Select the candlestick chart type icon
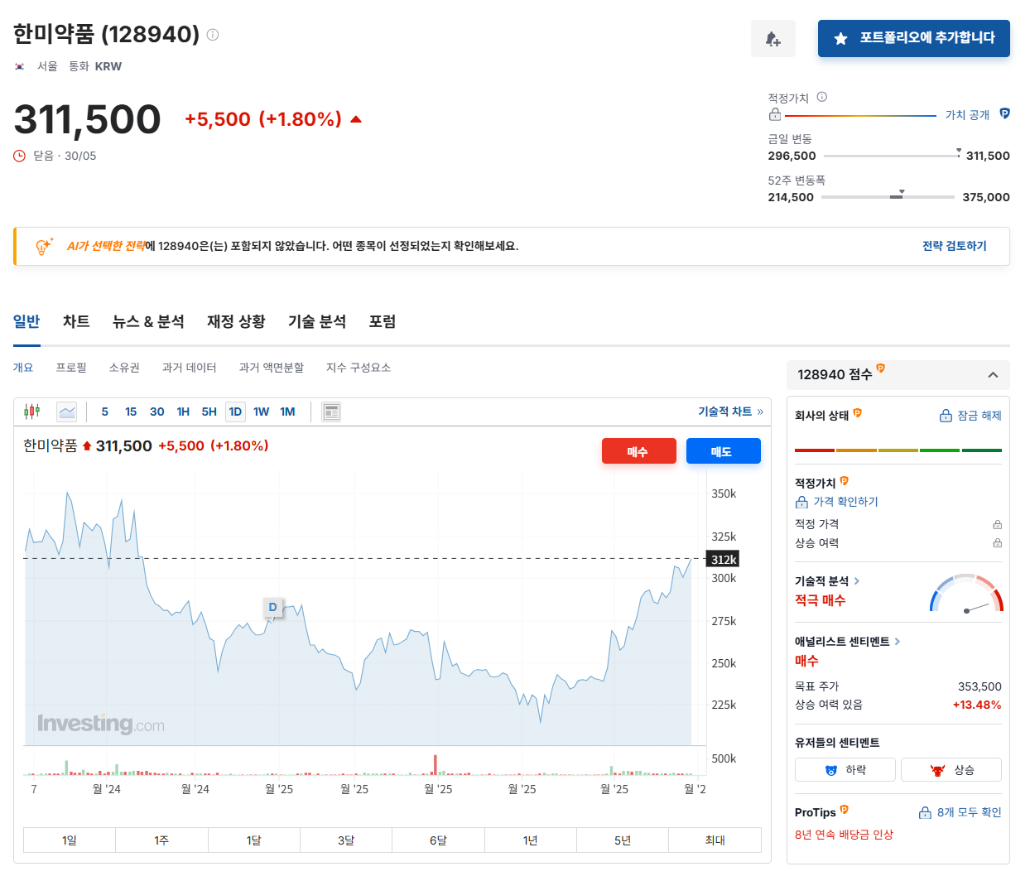Screen dimensions: 1030x881 (32, 411)
